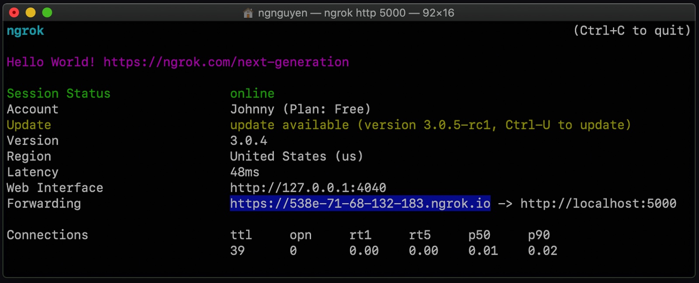Click the 'rt5' column header
This screenshot has width=699, height=283.
[x=420, y=235]
